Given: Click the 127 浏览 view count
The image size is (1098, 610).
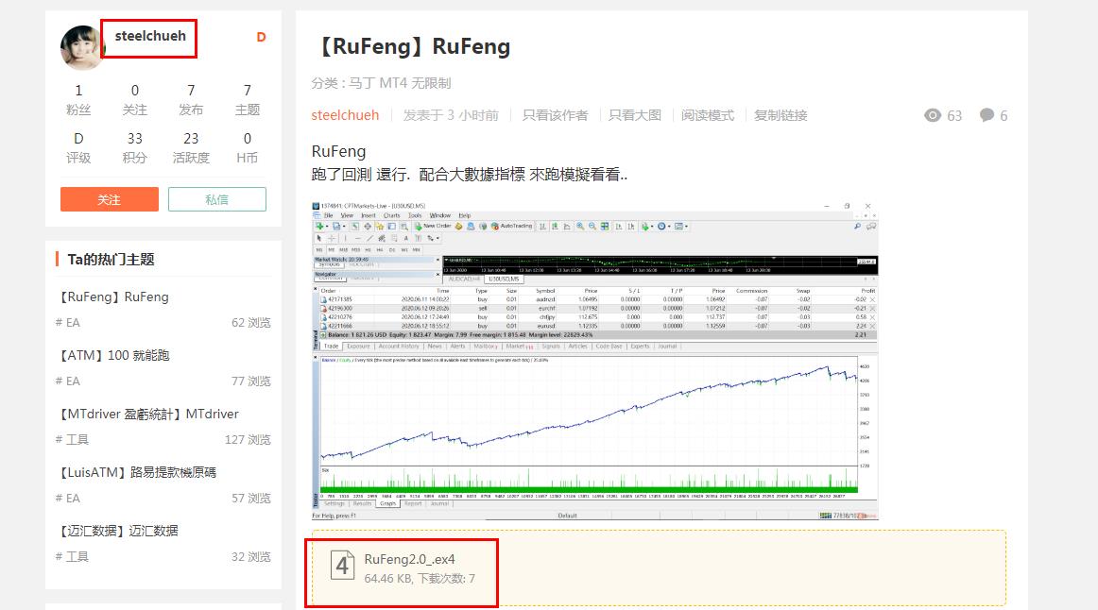Looking at the screenshot, I should pos(248,439).
